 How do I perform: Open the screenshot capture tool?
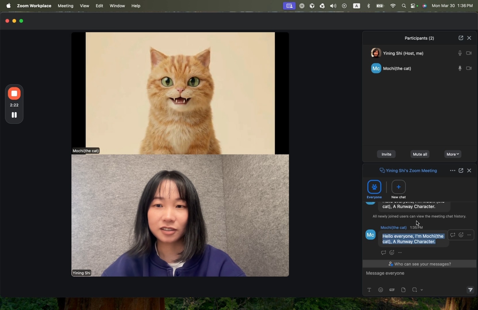(415, 290)
